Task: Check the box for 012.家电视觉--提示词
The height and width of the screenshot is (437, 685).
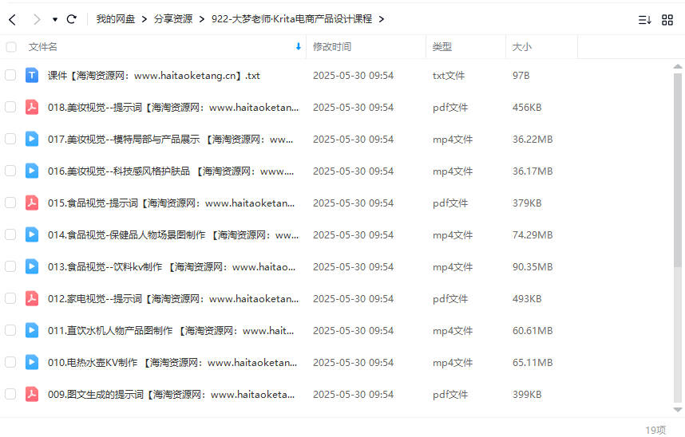Action: [x=10, y=298]
